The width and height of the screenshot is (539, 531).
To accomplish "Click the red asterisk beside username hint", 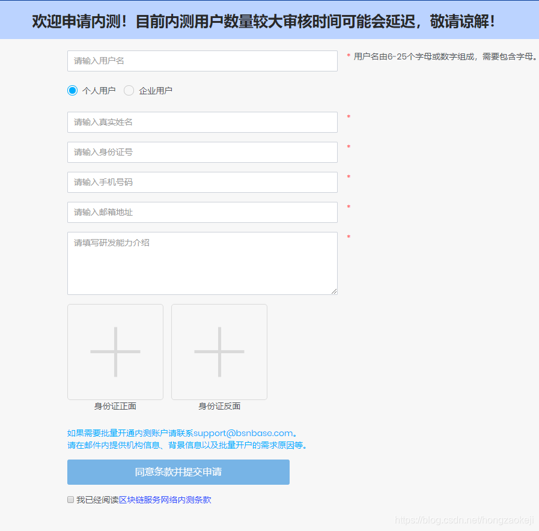I will click(347, 56).
